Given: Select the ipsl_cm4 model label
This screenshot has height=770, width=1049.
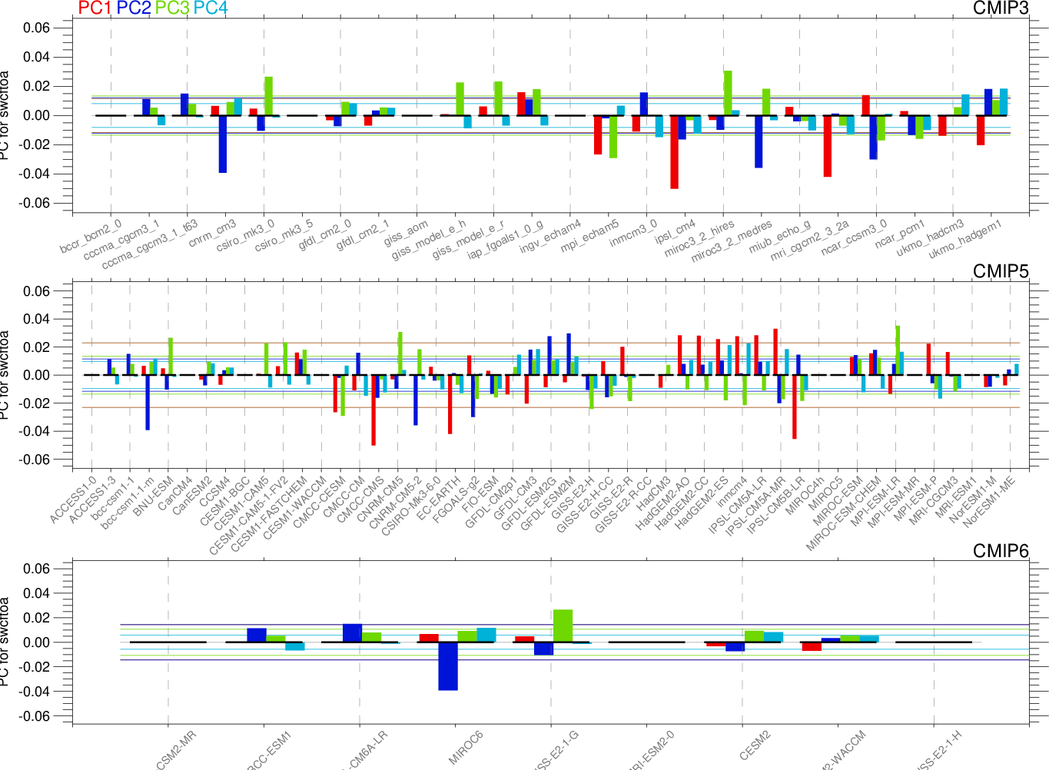Looking at the screenshot, I should [675, 232].
